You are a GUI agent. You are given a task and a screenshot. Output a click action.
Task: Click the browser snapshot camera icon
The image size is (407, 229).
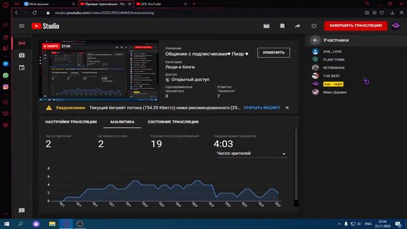367,13
